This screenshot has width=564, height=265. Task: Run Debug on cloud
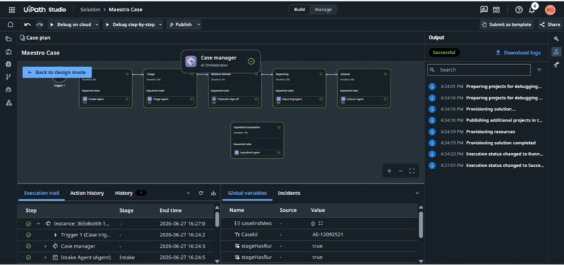[70, 24]
